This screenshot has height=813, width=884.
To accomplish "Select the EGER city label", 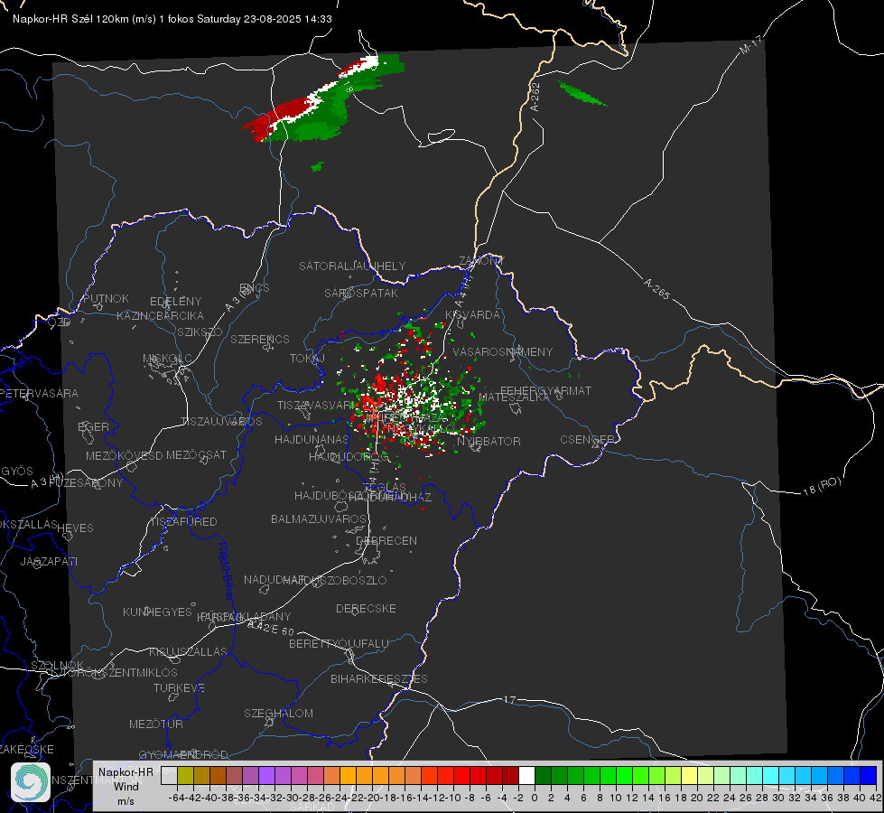I will [x=93, y=426].
